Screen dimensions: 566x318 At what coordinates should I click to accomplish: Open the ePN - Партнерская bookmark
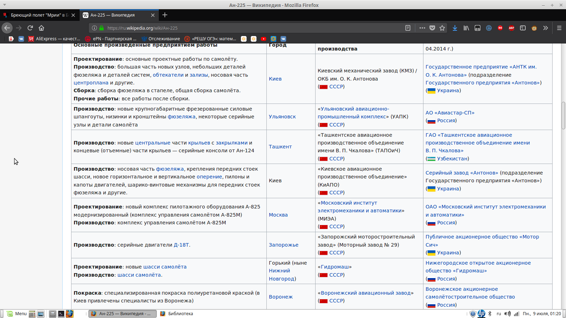111,39
